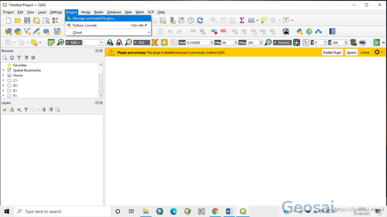Click the Temporal Controller clock icon
The width and height of the screenshot is (387, 217).
[x=190, y=20]
